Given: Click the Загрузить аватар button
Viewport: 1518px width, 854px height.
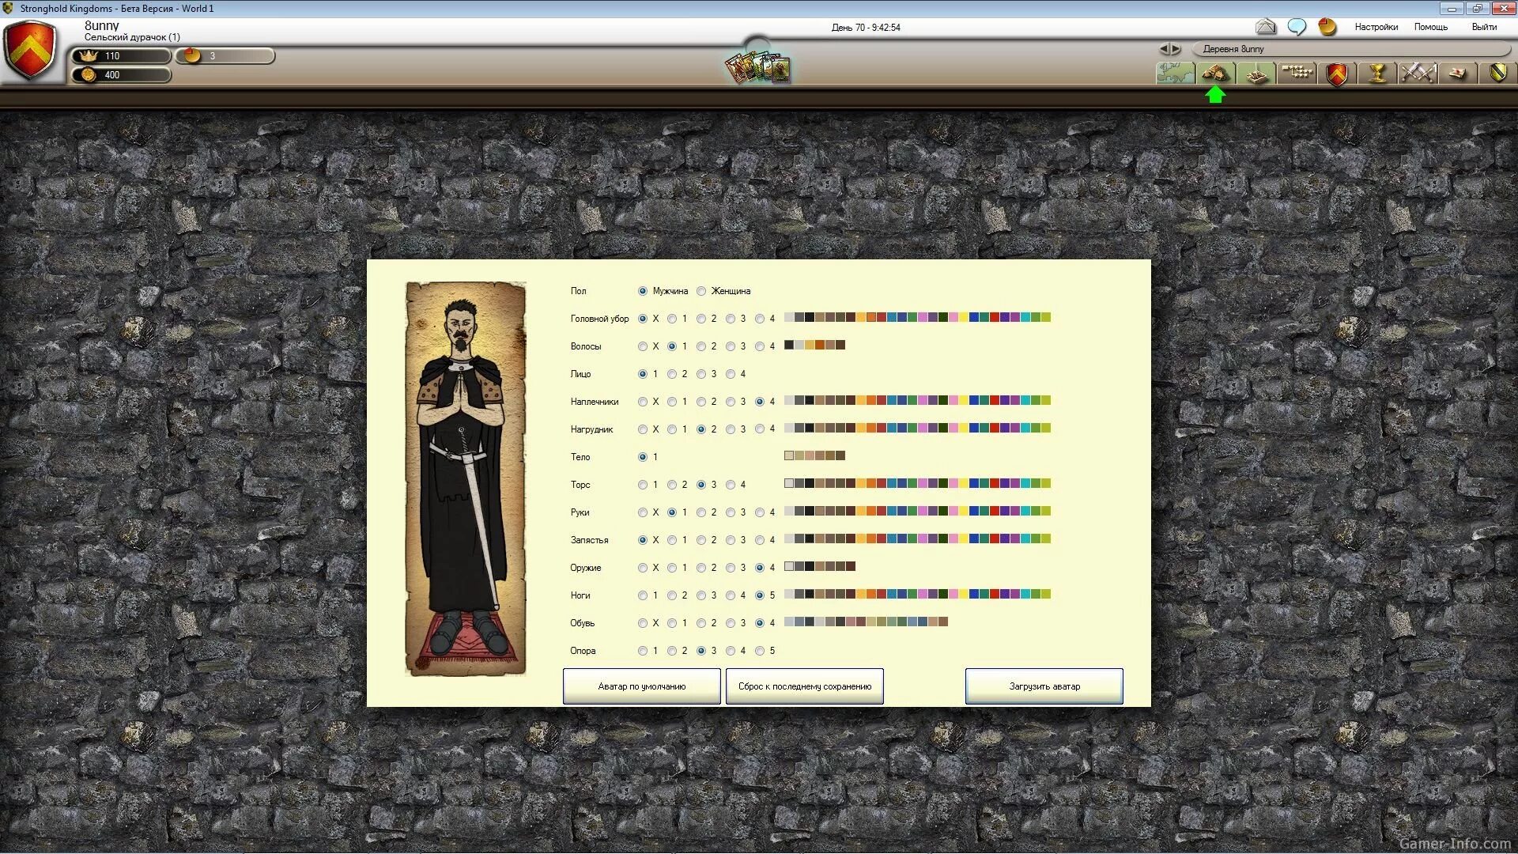Looking at the screenshot, I should (x=1044, y=686).
